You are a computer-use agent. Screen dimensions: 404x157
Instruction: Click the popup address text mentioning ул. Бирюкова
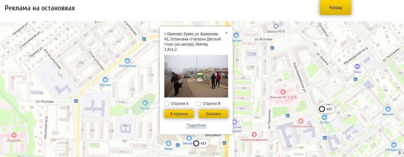(x=192, y=41)
